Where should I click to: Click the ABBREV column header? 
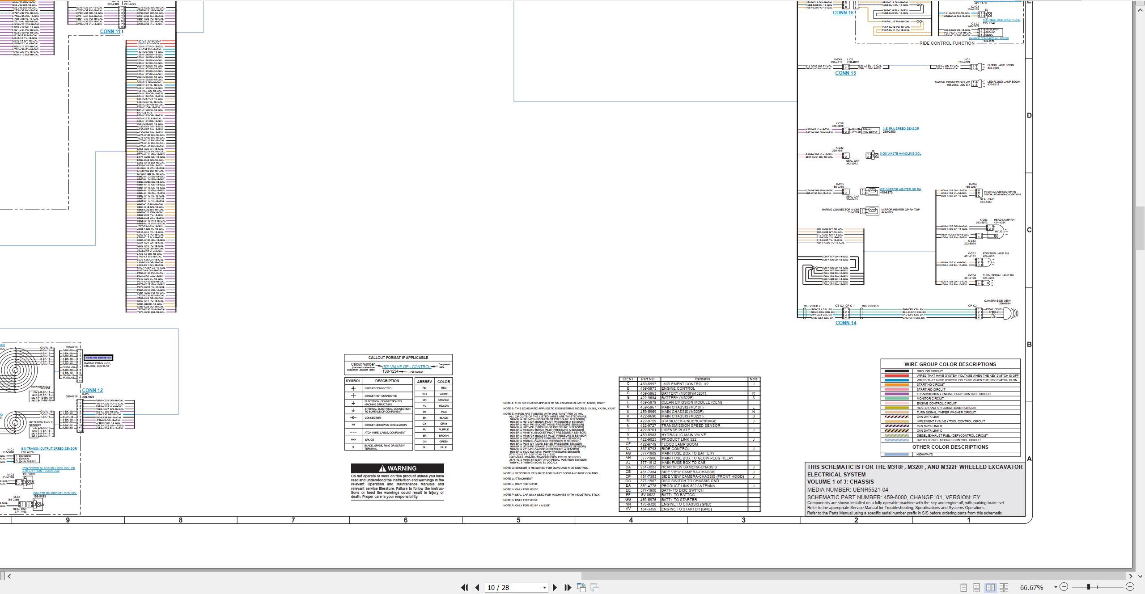pyautogui.click(x=424, y=382)
